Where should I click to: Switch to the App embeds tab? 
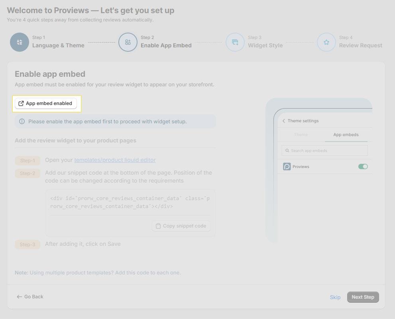[346, 134]
